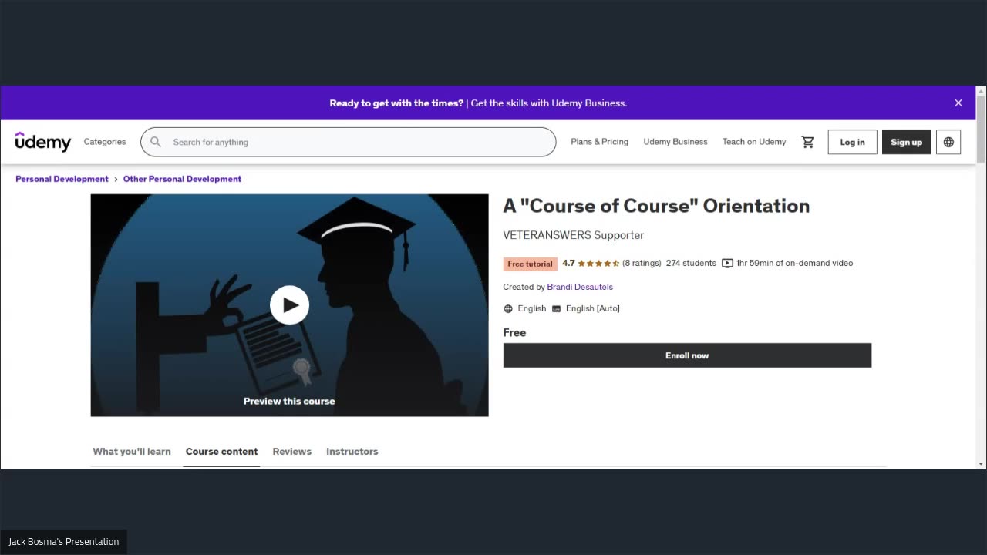Click the English language globe icon
Image resolution: width=987 pixels, height=555 pixels.
tap(508, 309)
